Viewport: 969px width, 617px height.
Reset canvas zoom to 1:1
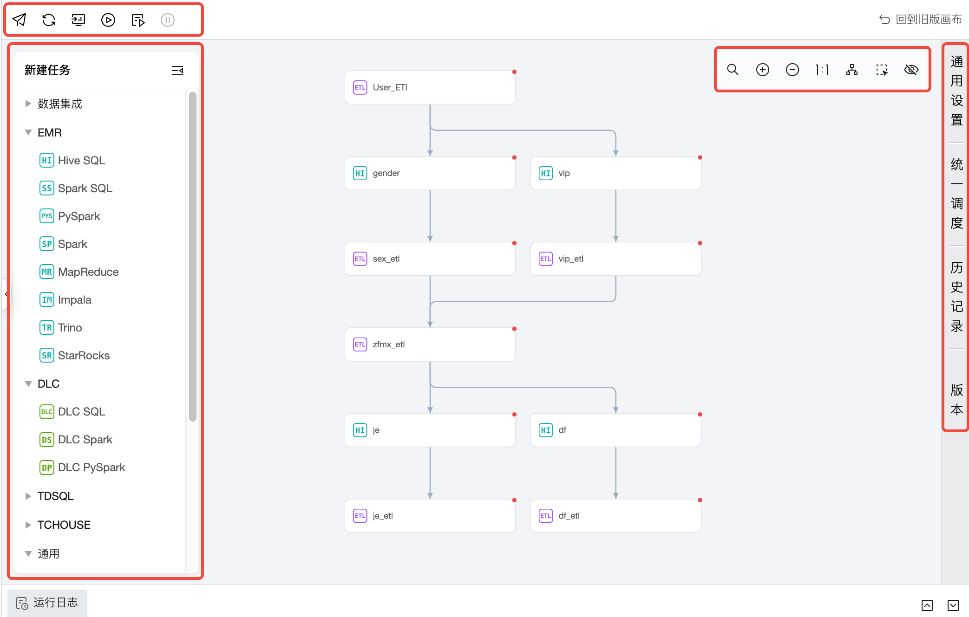tap(822, 70)
